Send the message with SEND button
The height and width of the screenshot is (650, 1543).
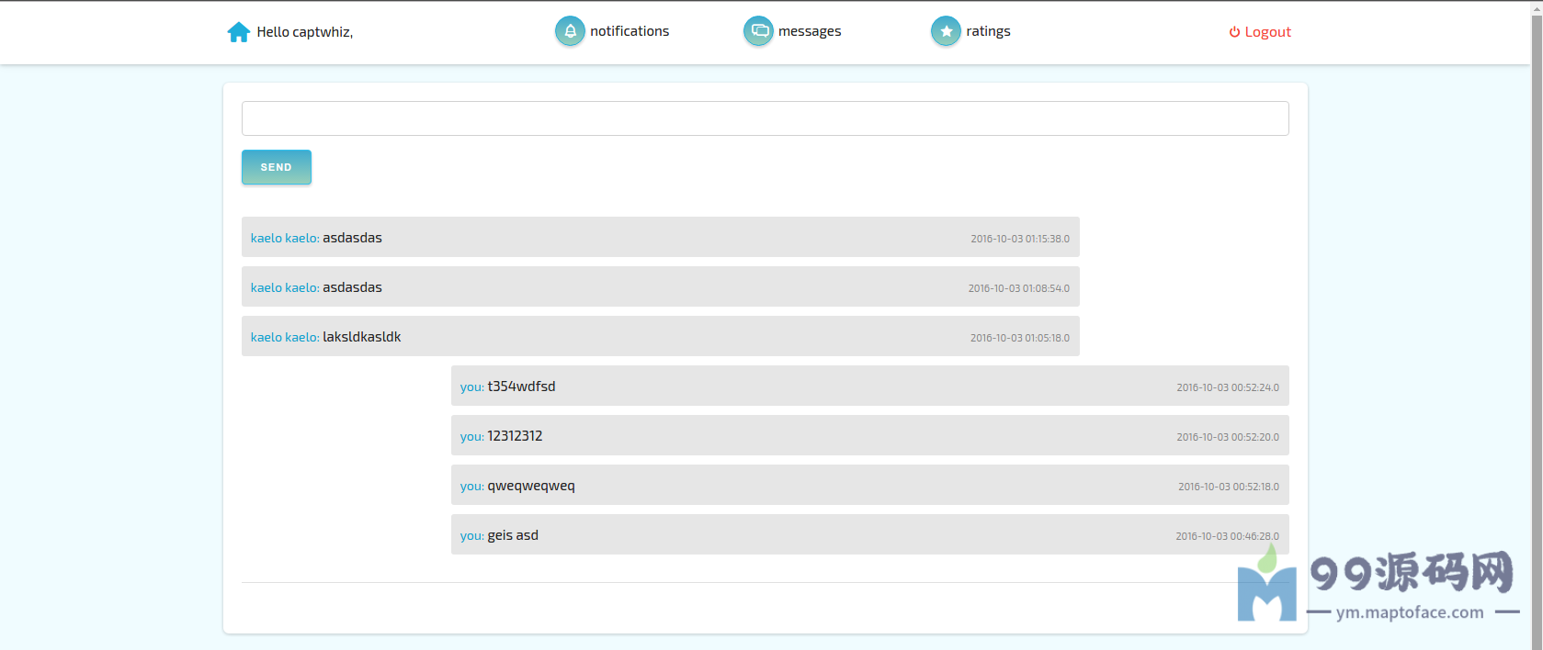pos(277,167)
